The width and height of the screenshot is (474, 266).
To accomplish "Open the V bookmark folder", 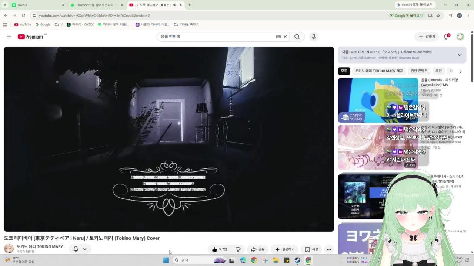I will 59,24.
